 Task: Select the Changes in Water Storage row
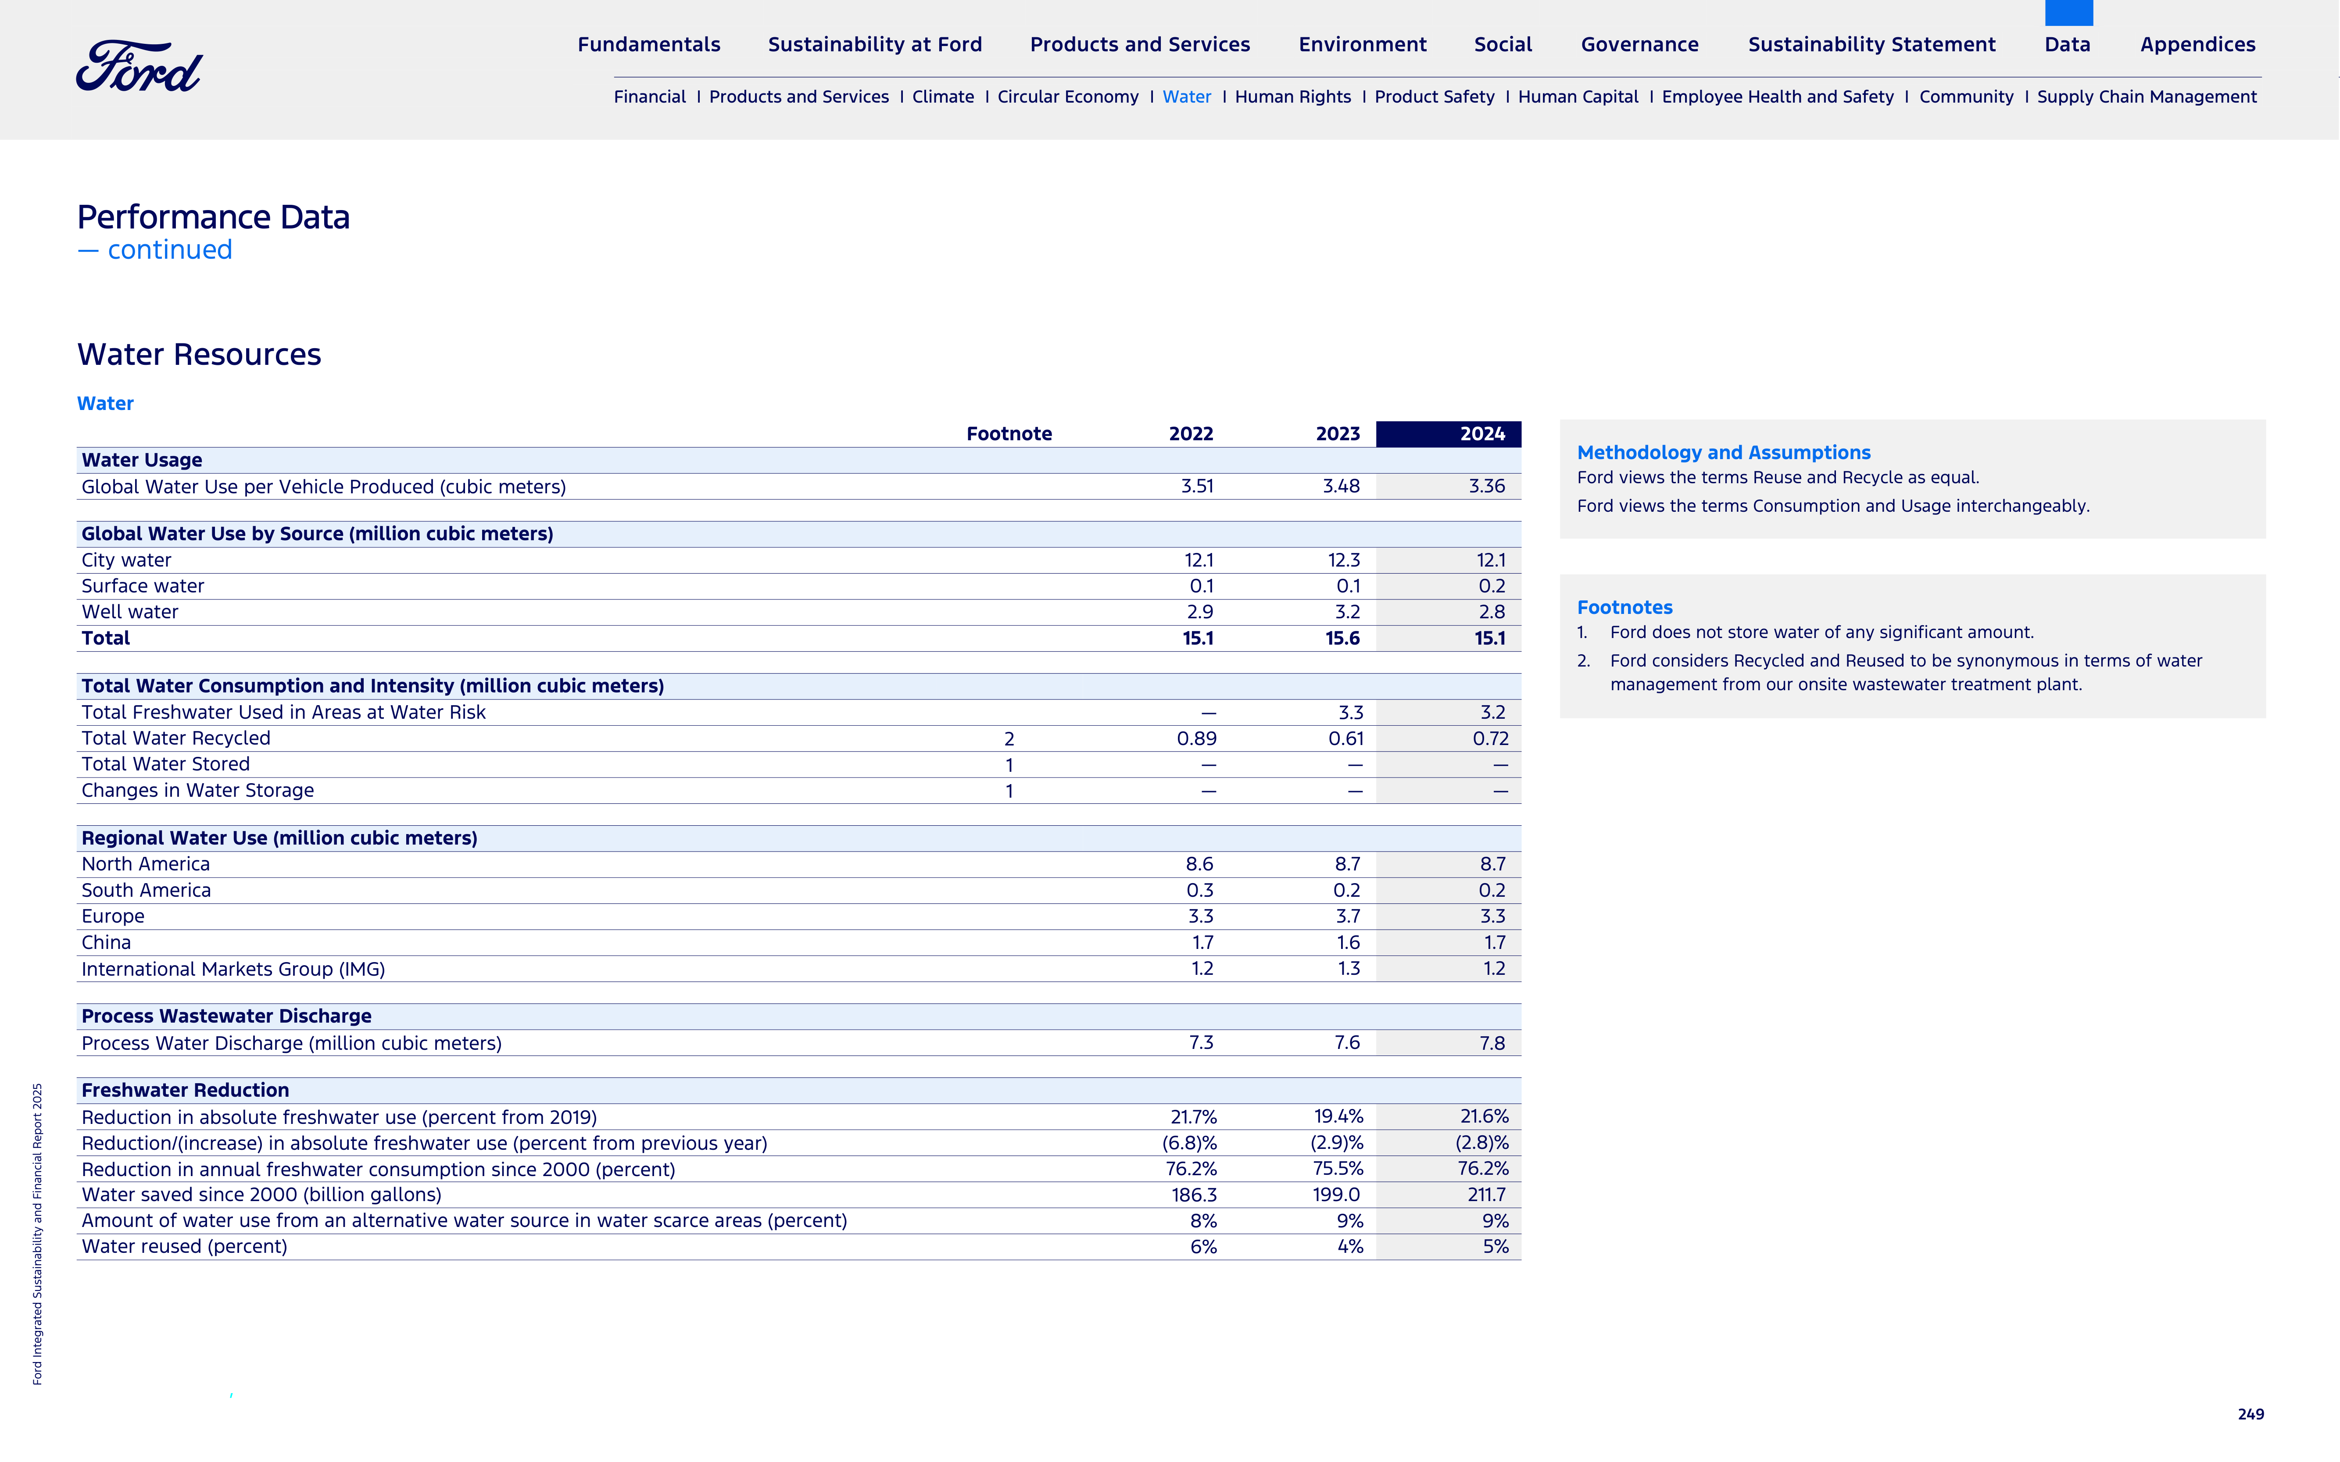tap(798, 791)
